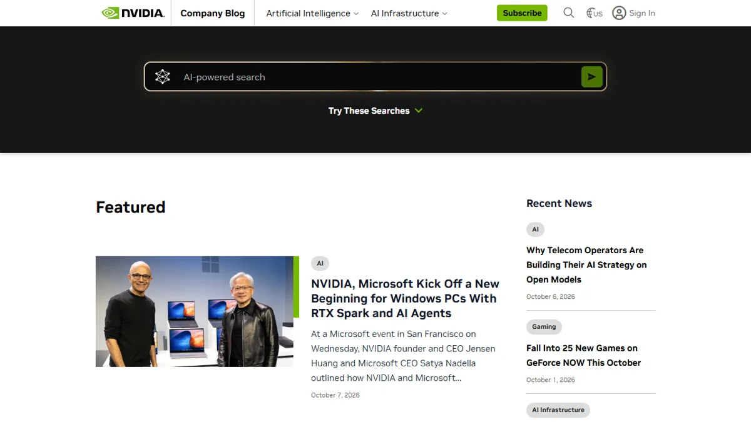
Task: Click the NVIDIA logo
Action: tap(133, 13)
